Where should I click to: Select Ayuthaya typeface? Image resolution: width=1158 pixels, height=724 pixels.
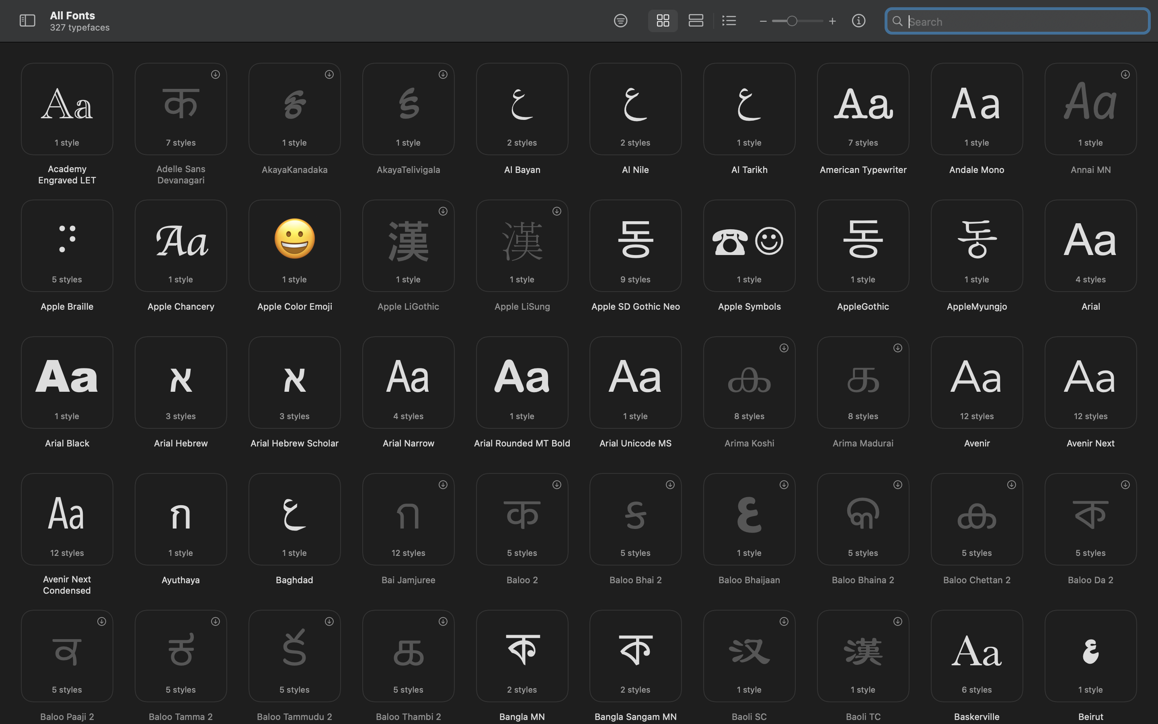(181, 519)
